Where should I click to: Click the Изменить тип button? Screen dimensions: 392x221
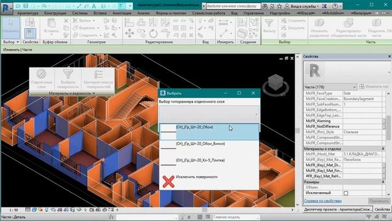pos(374,87)
